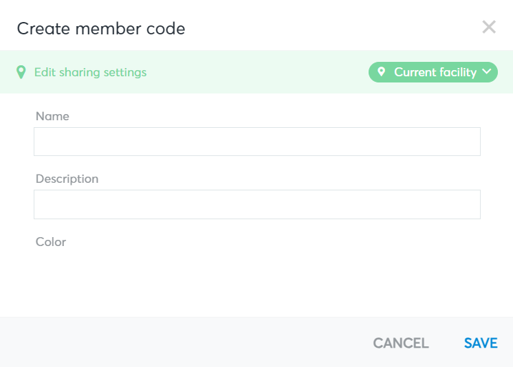
Task: Close the Create member code dialog
Action: coord(489,27)
